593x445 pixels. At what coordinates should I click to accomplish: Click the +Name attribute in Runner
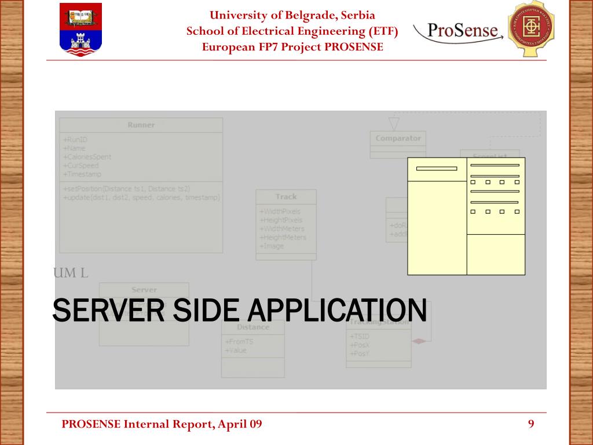click(74, 148)
